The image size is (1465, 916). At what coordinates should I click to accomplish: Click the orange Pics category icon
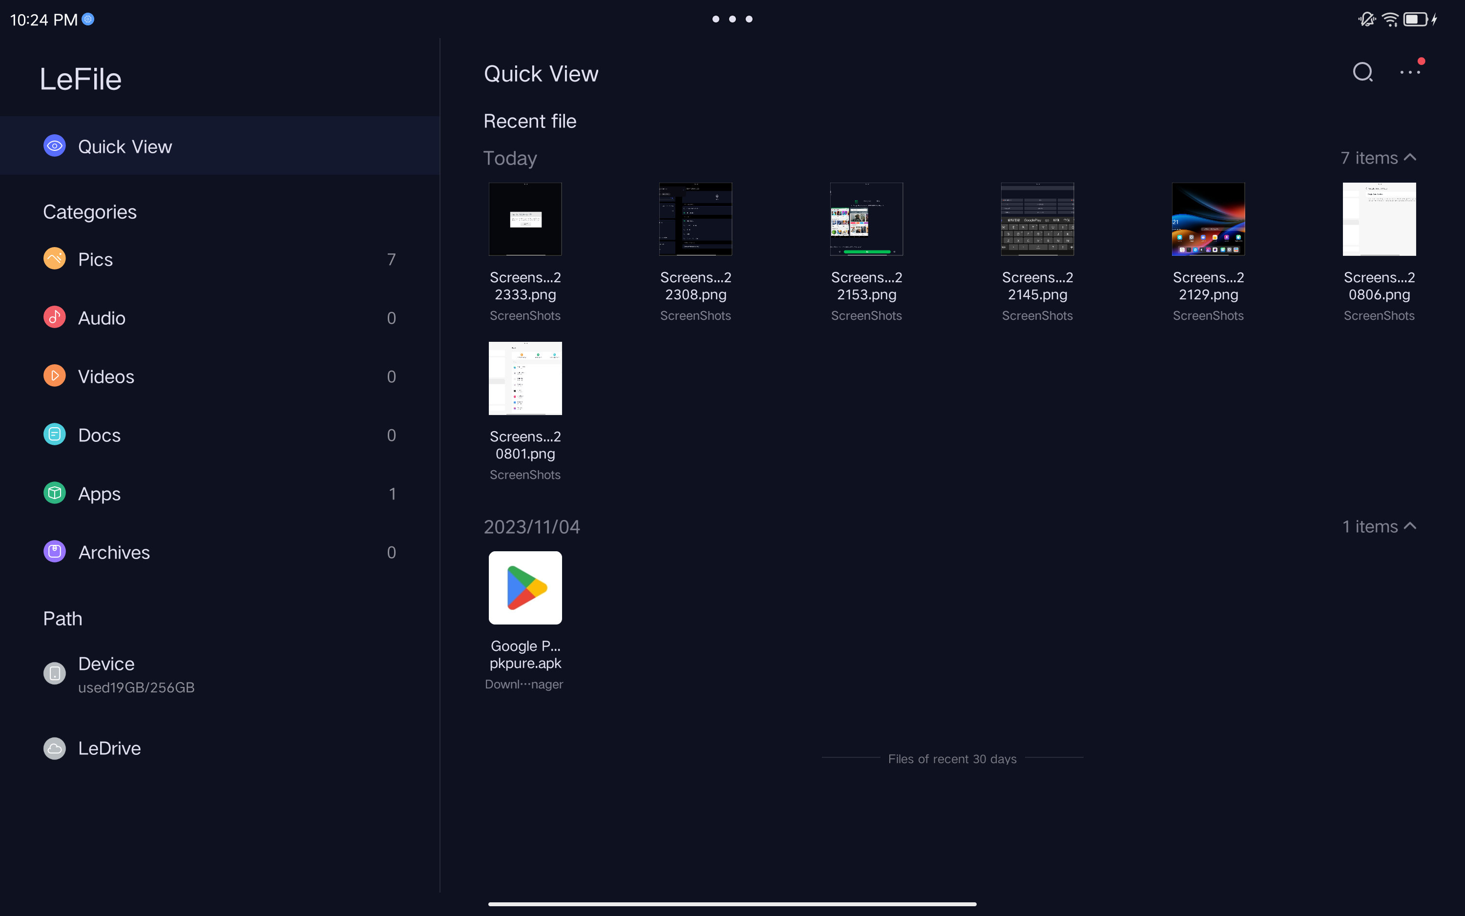pos(55,259)
